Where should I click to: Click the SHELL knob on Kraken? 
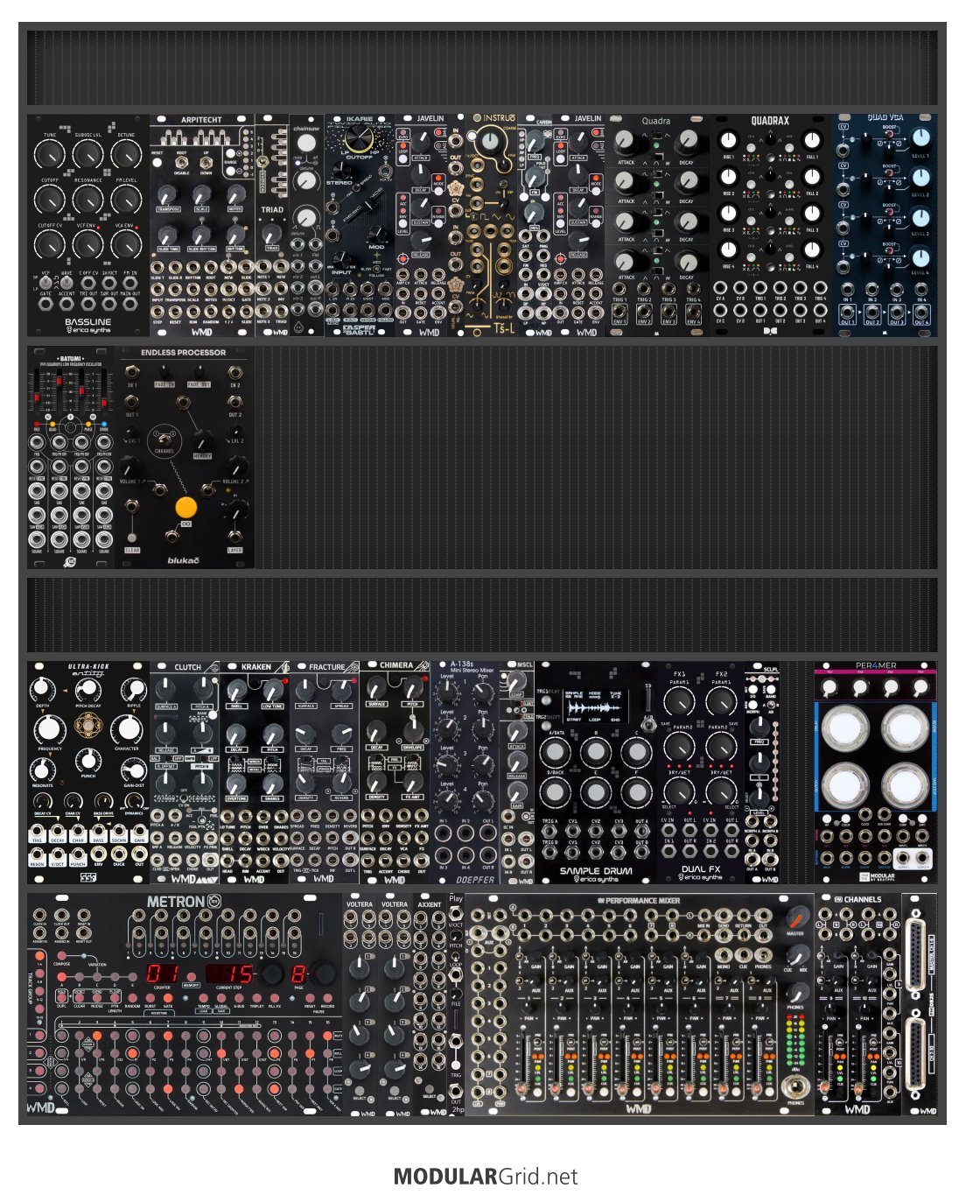236,688
